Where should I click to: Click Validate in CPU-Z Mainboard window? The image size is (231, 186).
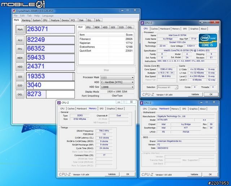[194, 174]
